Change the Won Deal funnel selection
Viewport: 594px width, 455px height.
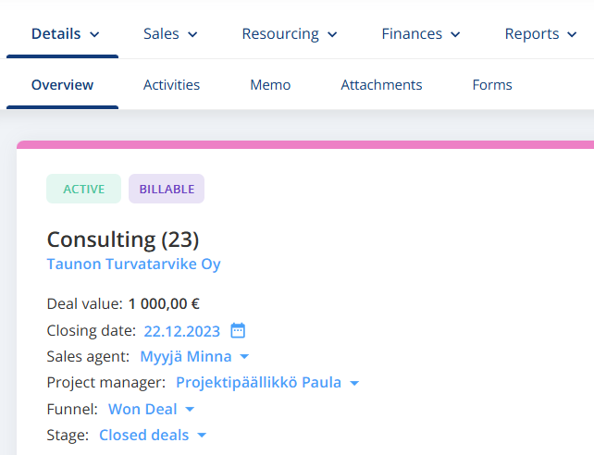(151, 409)
